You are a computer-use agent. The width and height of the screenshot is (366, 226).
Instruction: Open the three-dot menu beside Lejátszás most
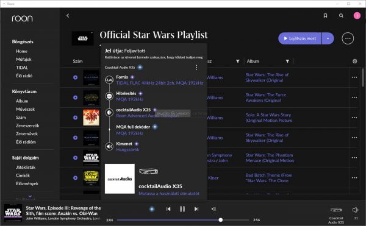click(x=348, y=38)
